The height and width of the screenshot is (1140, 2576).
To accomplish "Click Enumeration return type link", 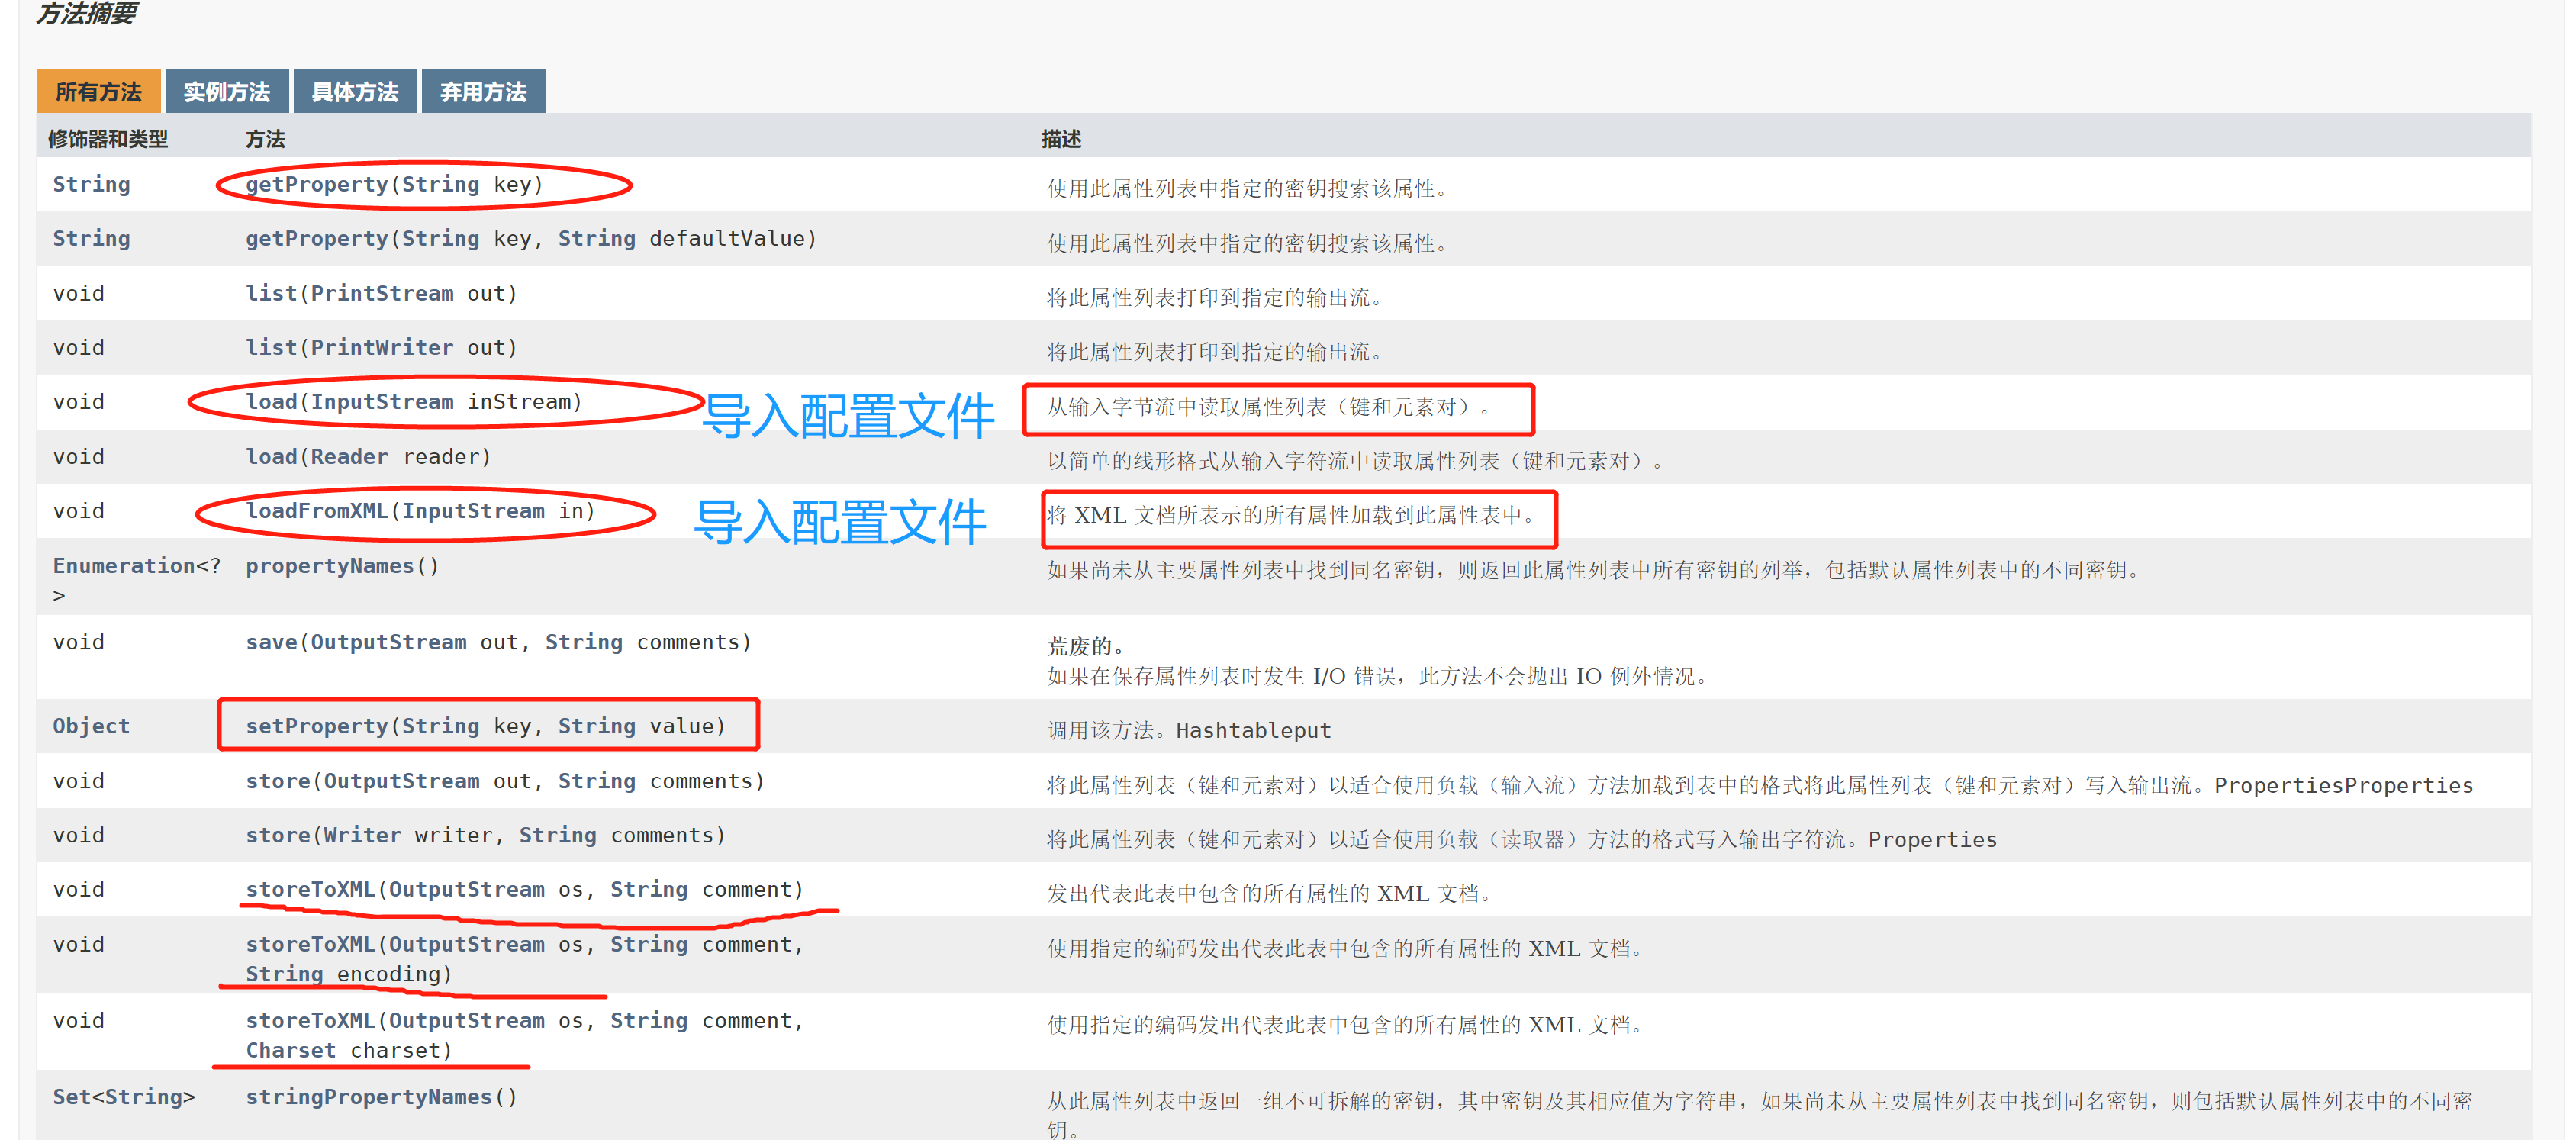I will [x=124, y=565].
